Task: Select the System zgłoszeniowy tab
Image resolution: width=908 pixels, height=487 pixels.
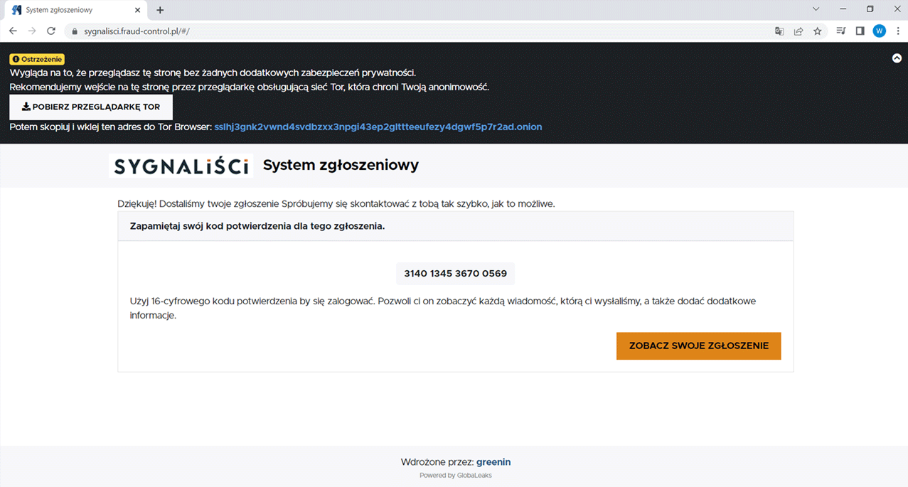Action: tap(77, 10)
